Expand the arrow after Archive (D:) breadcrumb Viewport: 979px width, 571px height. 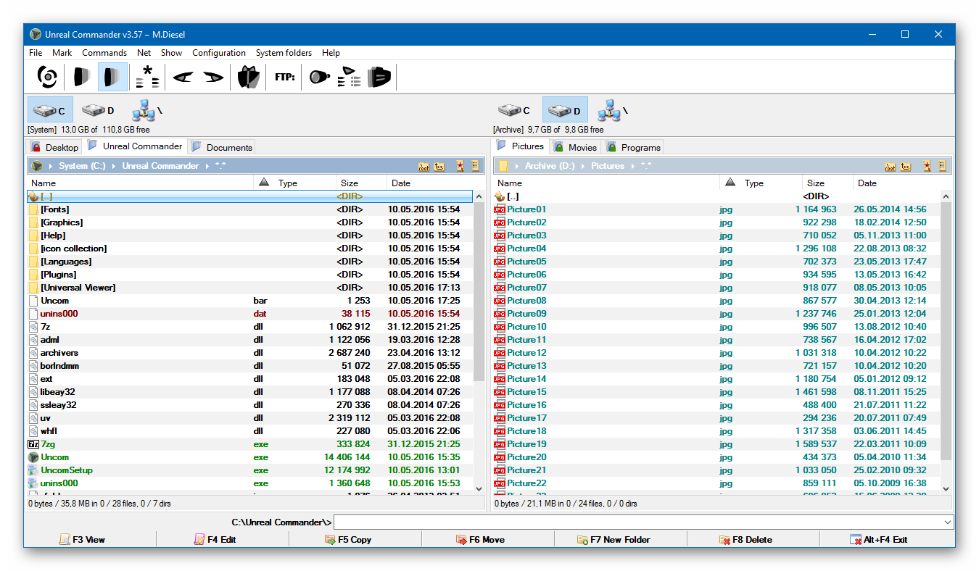click(583, 166)
